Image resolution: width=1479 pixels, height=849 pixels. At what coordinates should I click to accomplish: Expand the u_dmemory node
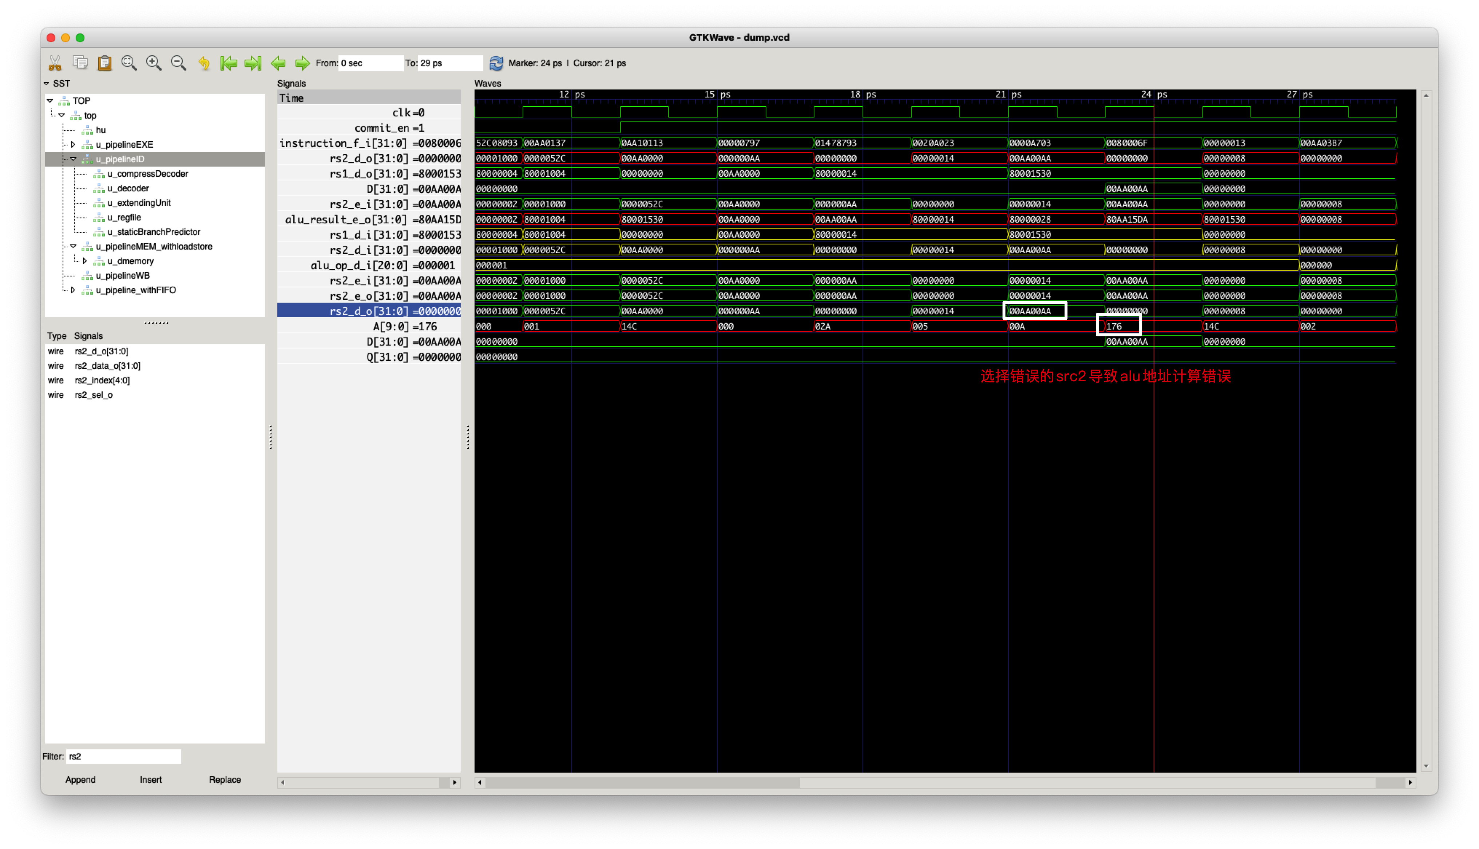click(x=84, y=261)
